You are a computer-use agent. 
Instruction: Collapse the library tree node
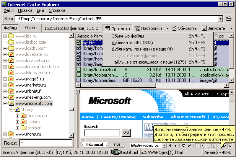(x=11, y=110)
